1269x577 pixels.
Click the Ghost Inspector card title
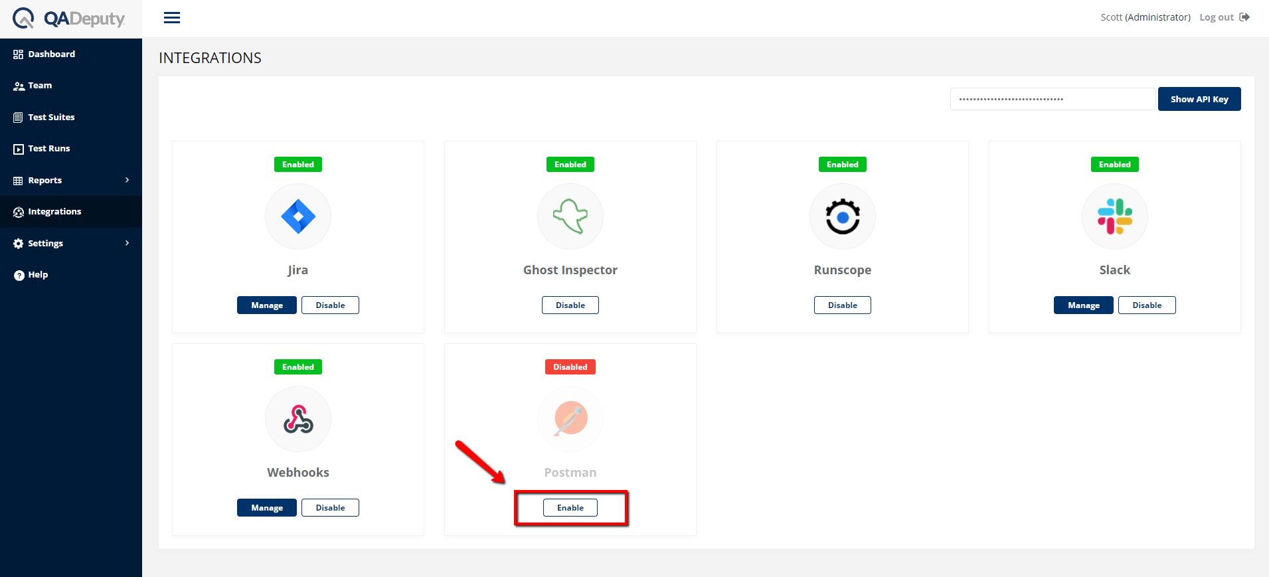(x=570, y=270)
